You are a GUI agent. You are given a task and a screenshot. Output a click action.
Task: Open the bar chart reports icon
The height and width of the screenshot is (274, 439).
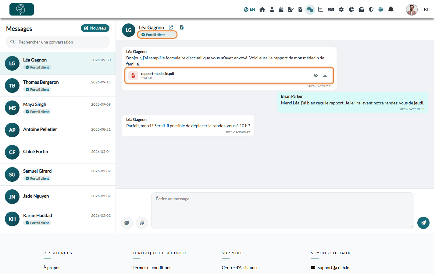[320, 9]
